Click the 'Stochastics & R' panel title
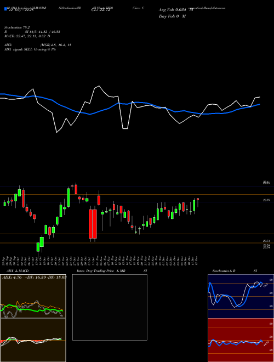The height and width of the screenshot is (362, 274). (224, 271)
